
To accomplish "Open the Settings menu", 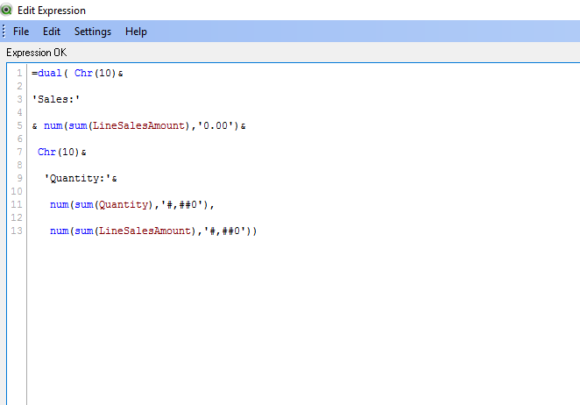I will 92,32.
